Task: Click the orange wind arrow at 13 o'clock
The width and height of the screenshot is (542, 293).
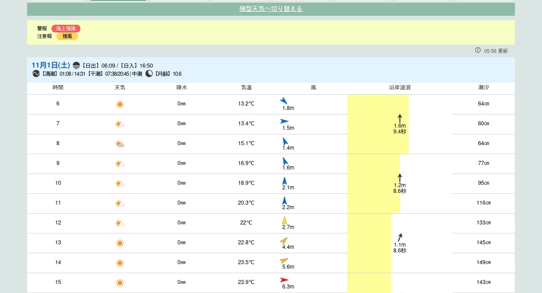Action: click(284, 241)
